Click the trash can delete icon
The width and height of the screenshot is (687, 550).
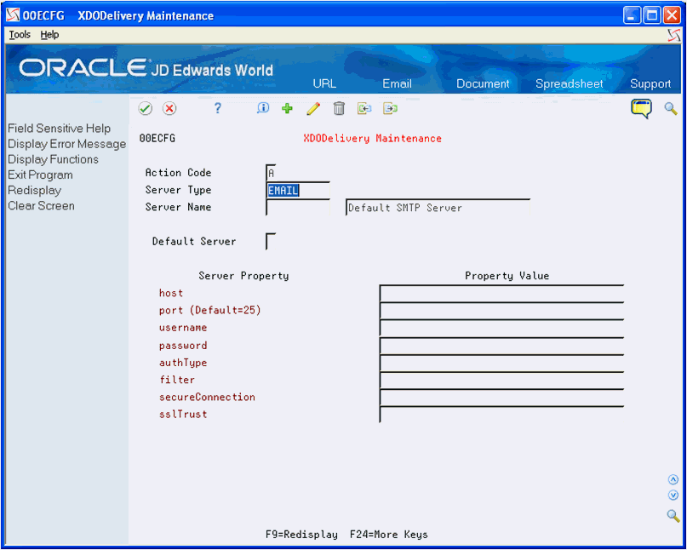click(x=339, y=108)
